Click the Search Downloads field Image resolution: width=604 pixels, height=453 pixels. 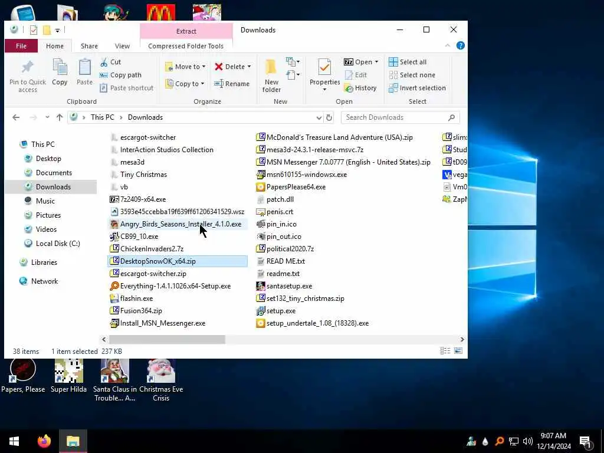[400, 117]
